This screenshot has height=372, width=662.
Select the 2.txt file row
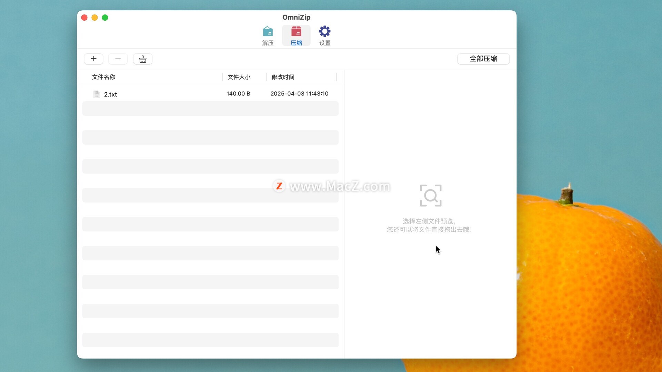point(210,94)
